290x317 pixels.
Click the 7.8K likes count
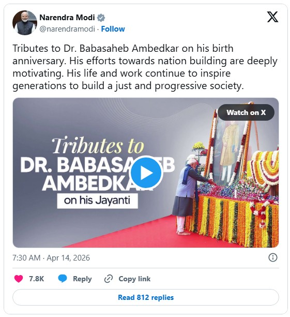37,279
